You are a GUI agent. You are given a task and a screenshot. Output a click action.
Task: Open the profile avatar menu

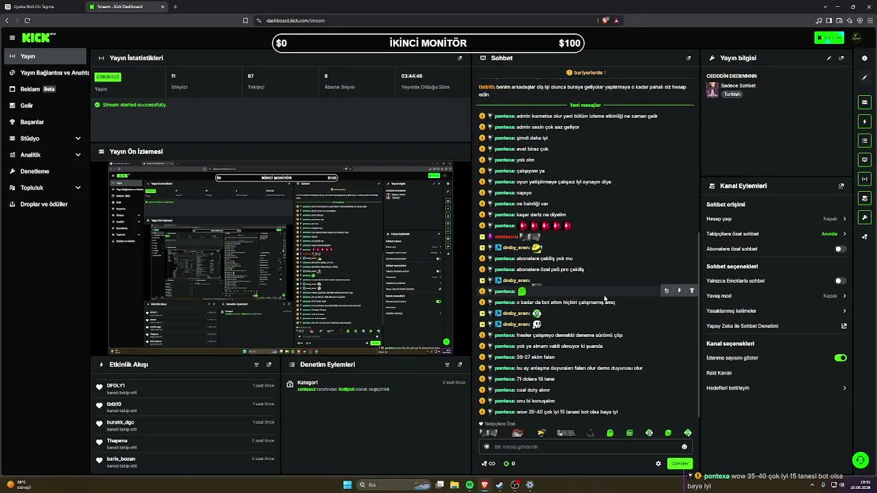tap(856, 38)
